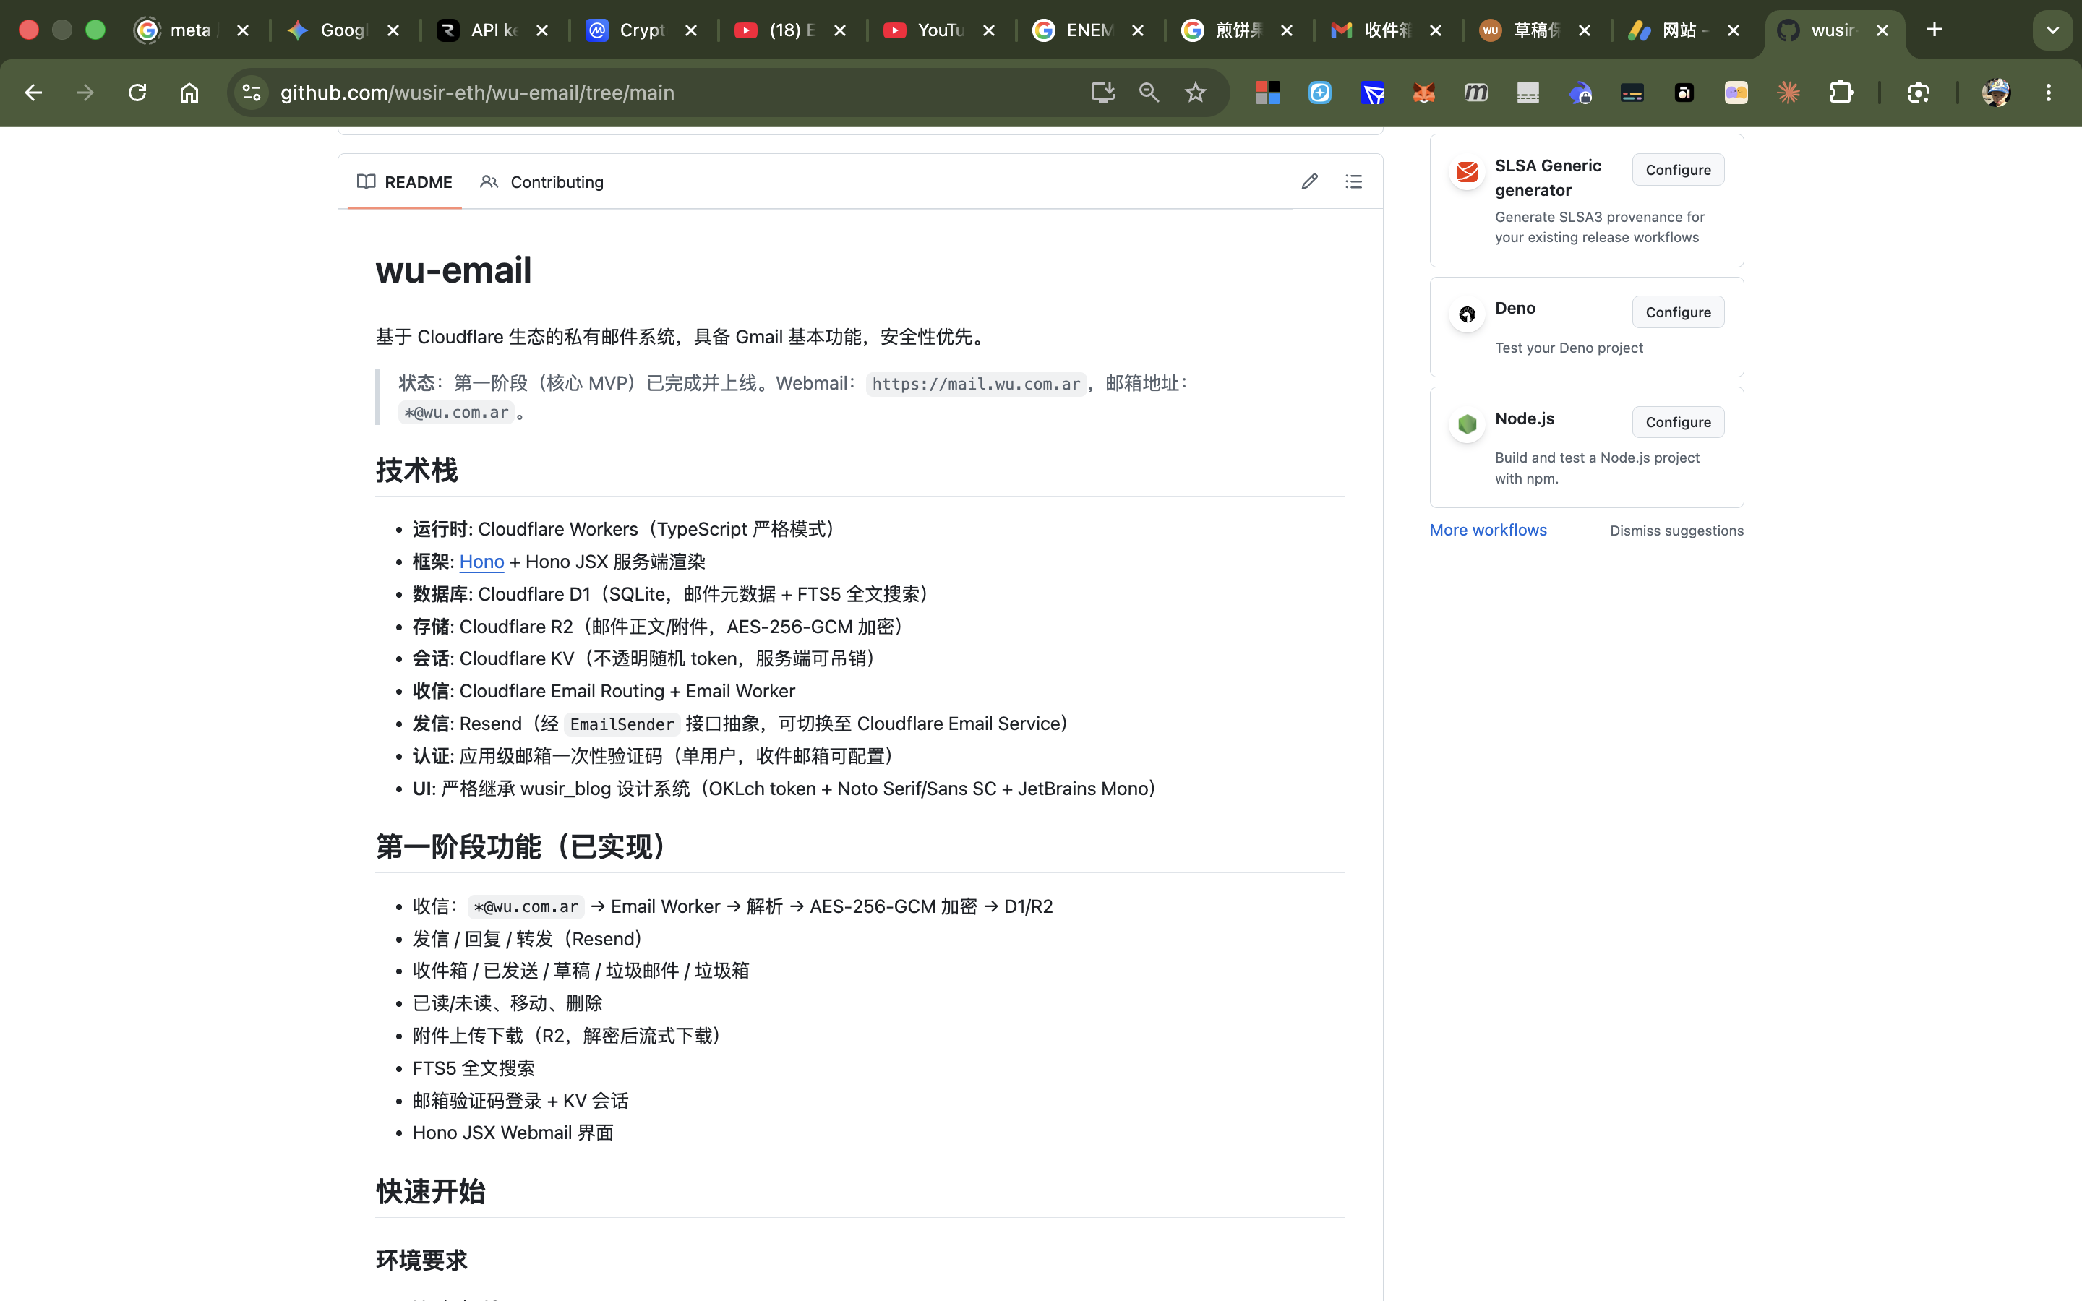2082x1301 pixels.
Task: Click the SLSA Generic generator logo
Action: pos(1467,172)
